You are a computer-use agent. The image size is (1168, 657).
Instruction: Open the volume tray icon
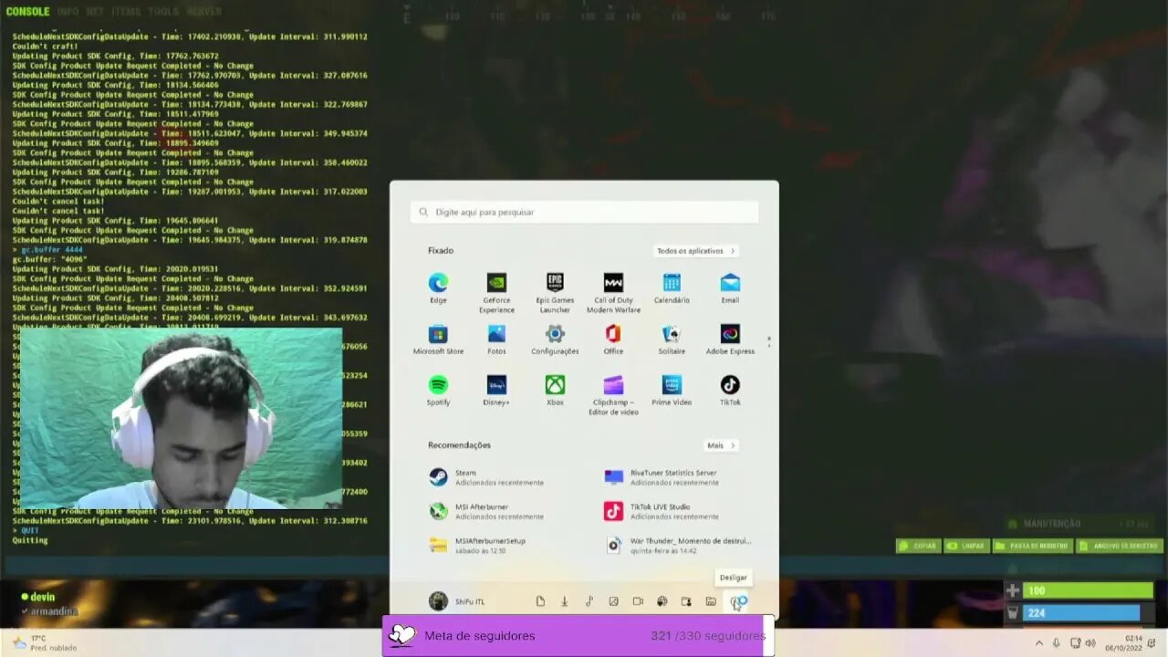click(x=1090, y=642)
